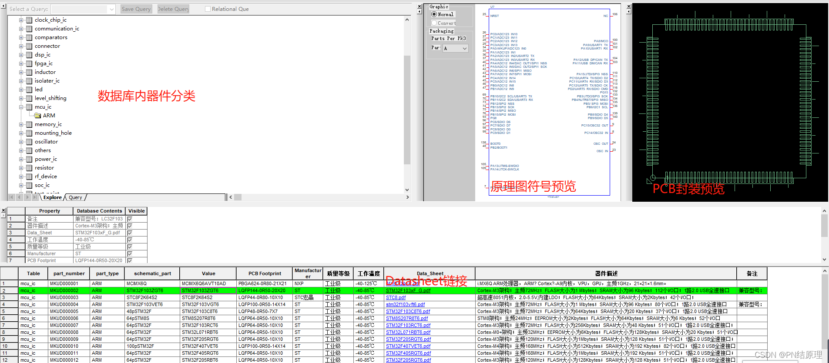The height and width of the screenshot is (363, 829).
Task: Click the table icon next to resistor
Action: coord(29,168)
